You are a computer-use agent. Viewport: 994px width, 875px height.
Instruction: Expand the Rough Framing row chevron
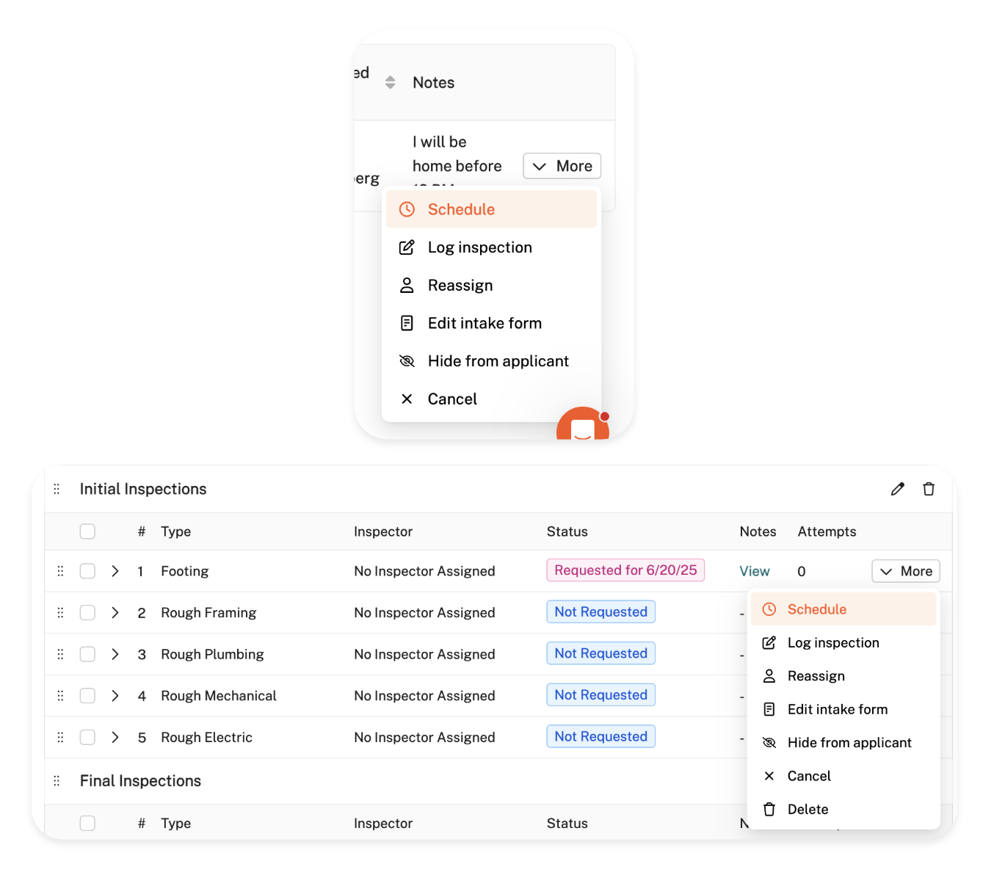tap(115, 613)
